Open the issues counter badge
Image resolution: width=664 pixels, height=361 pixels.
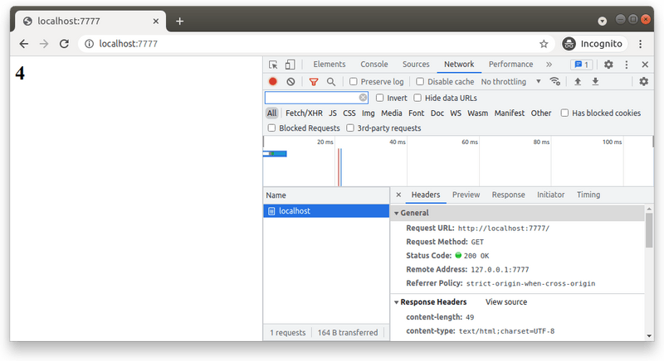(582, 65)
